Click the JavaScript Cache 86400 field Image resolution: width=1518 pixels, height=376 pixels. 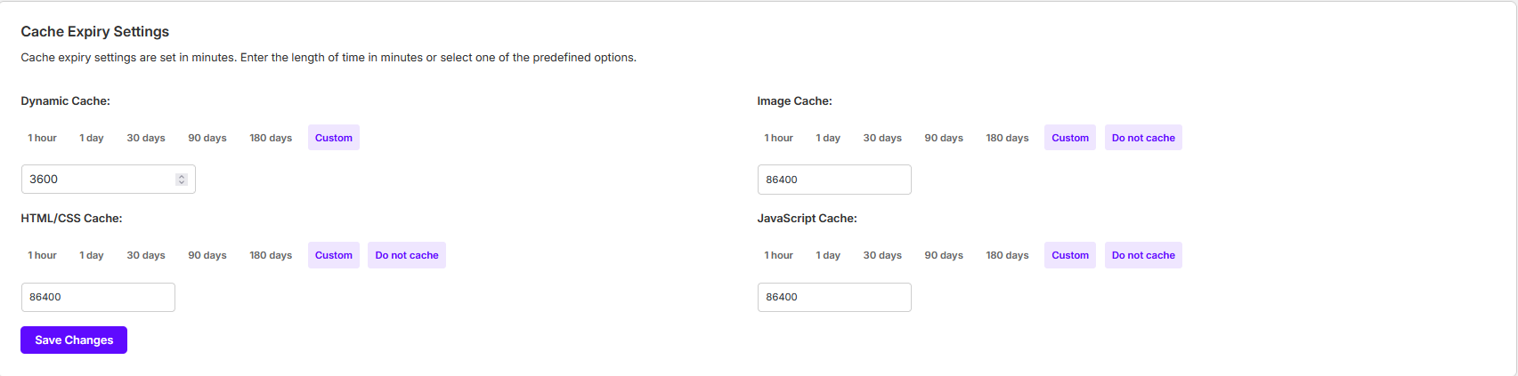(x=834, y=297)
